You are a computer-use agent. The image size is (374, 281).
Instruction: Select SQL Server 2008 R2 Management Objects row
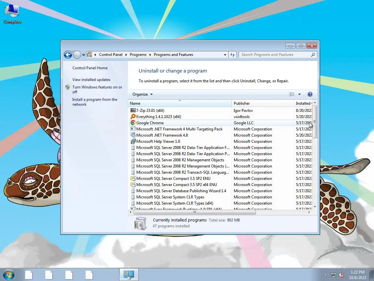pyautogui.click(x=220, y=160)
